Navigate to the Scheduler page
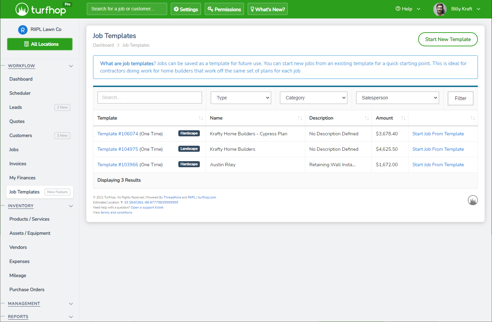This screenshot has height=322, width=492. [x=20, y=93]
